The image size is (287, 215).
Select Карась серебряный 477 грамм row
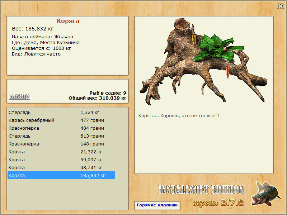tap(61, 120)
